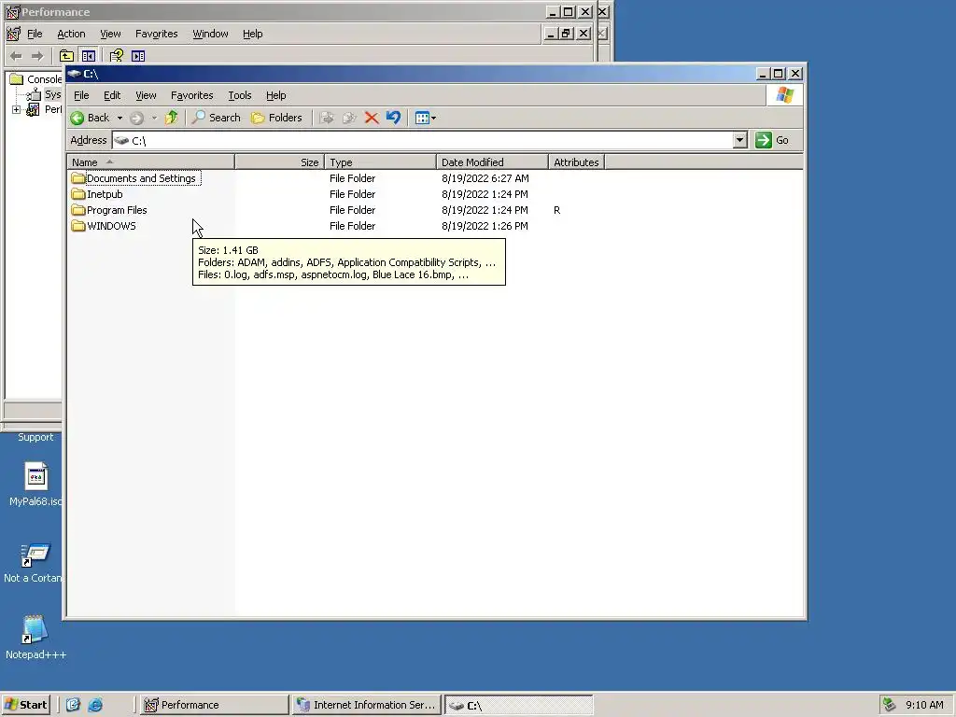Screen dimensions: 956x717
Task: Select the Program Files folder
Action: click(x=117, y=210)
